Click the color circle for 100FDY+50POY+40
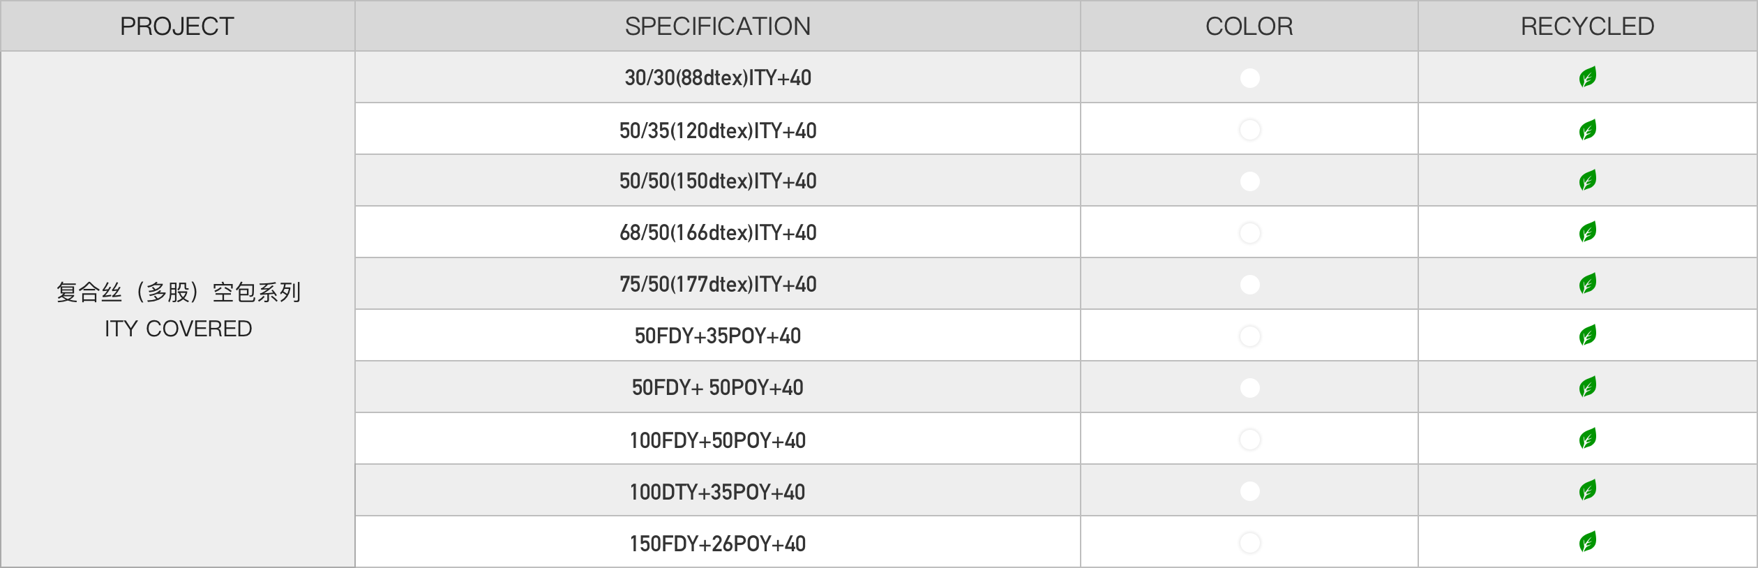This screenshot has height=568, width=1758. 1249,440
